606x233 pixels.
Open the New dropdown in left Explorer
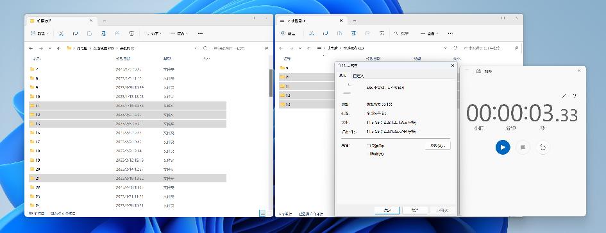pos(39,33)
